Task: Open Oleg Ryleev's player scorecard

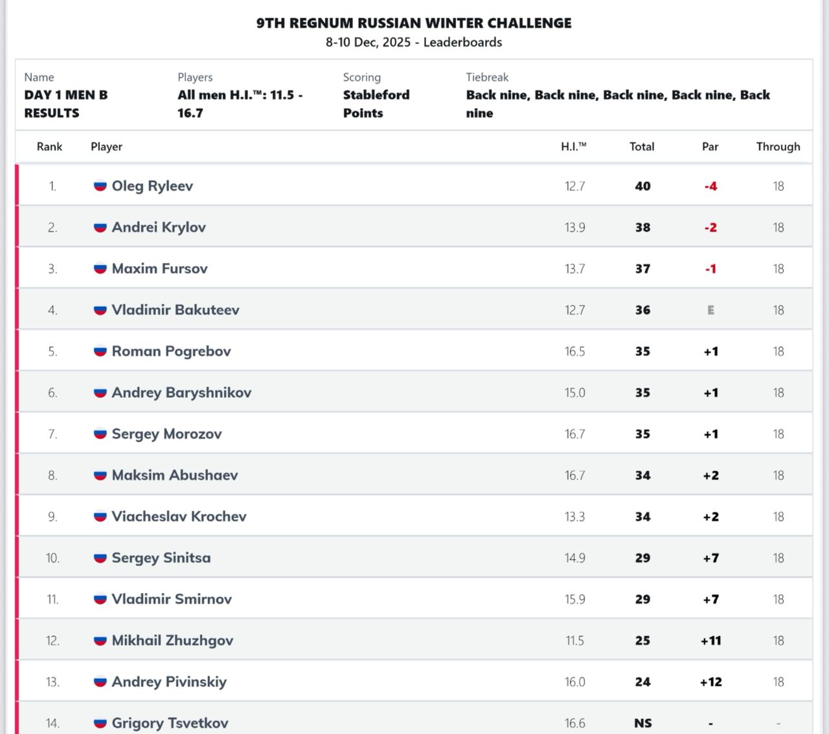Action: [152, 186]
